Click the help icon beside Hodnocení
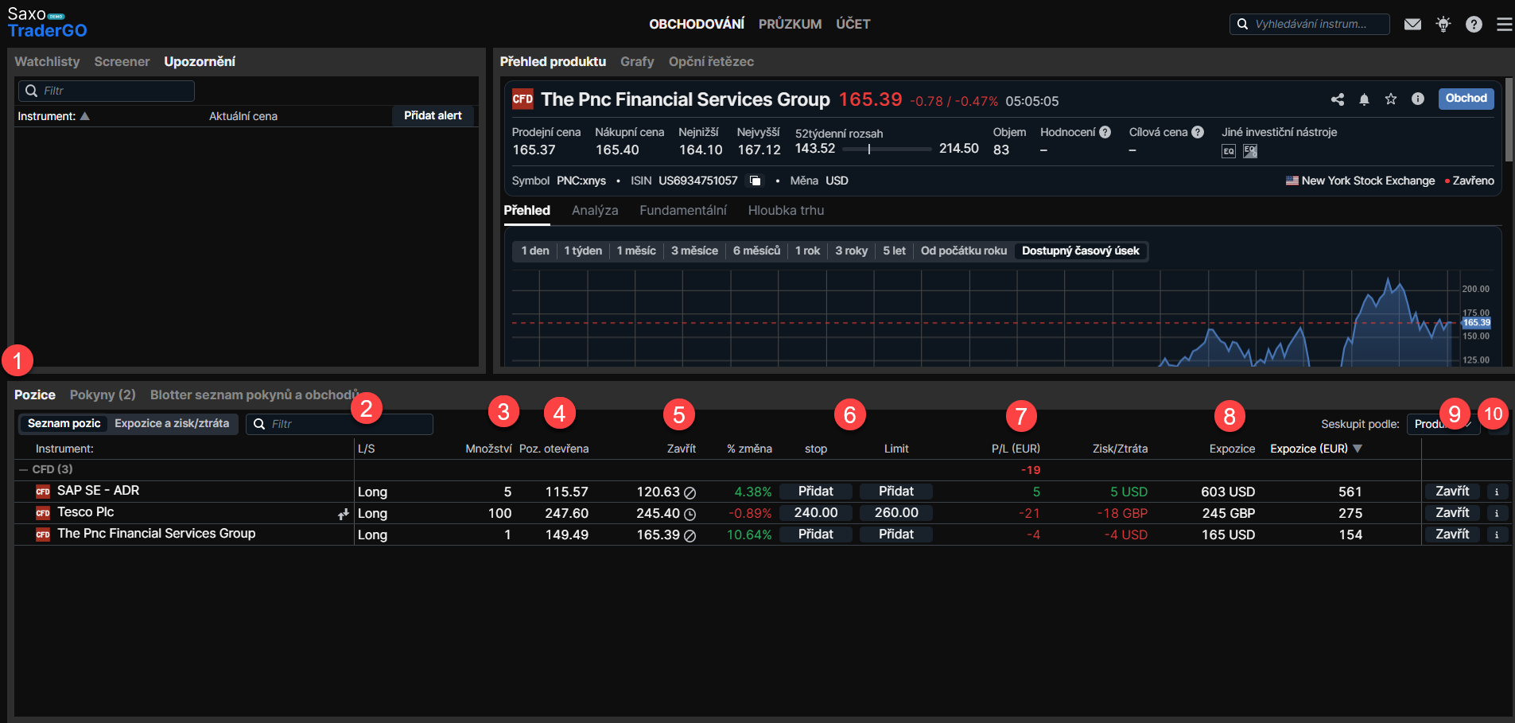The height and width of the screenshot is (723, 1515). [x=1105, y=132]
